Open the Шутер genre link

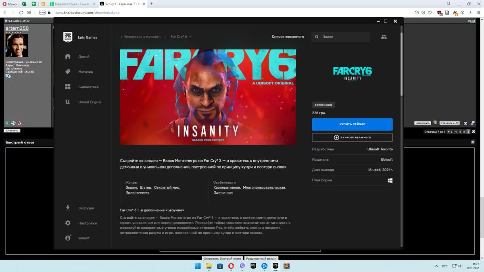click(146, 187)
